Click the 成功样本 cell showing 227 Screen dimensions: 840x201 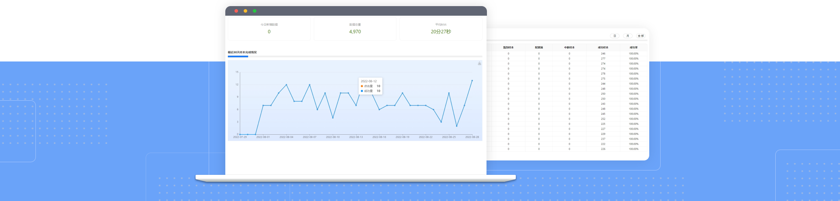pyautogui.click(x=603, y=129)
